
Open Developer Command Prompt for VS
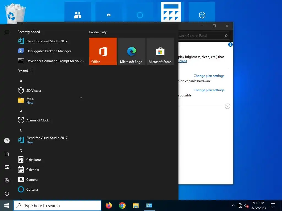pos(51,61)
